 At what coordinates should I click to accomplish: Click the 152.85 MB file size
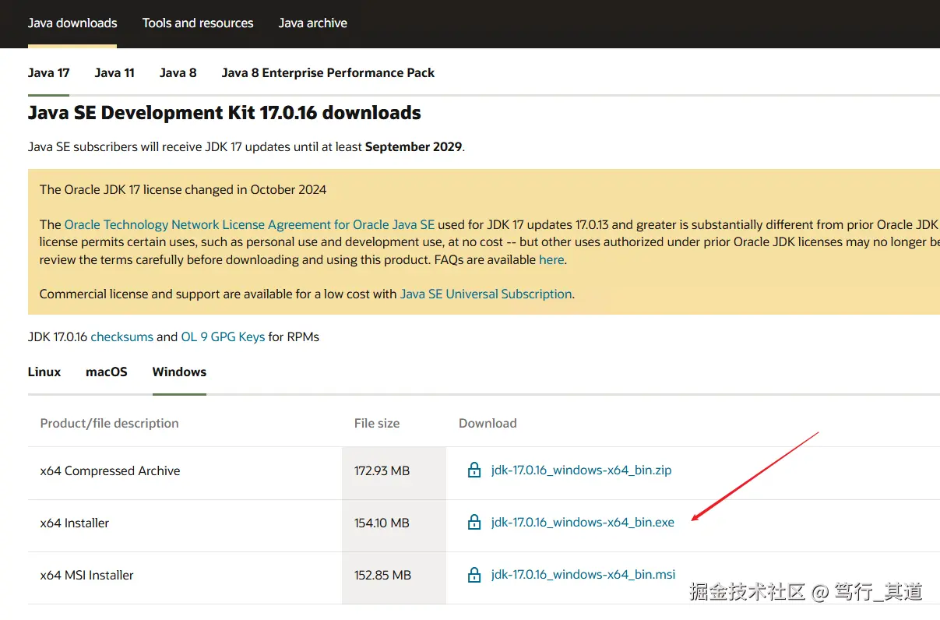tap(382, 575)
